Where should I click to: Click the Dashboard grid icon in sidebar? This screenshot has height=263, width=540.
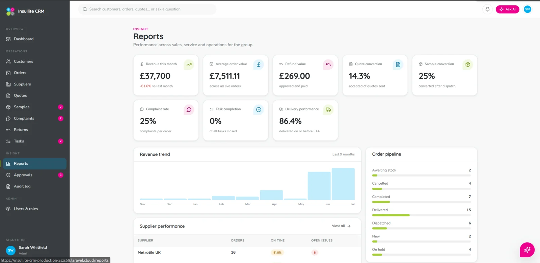point(8,39)
